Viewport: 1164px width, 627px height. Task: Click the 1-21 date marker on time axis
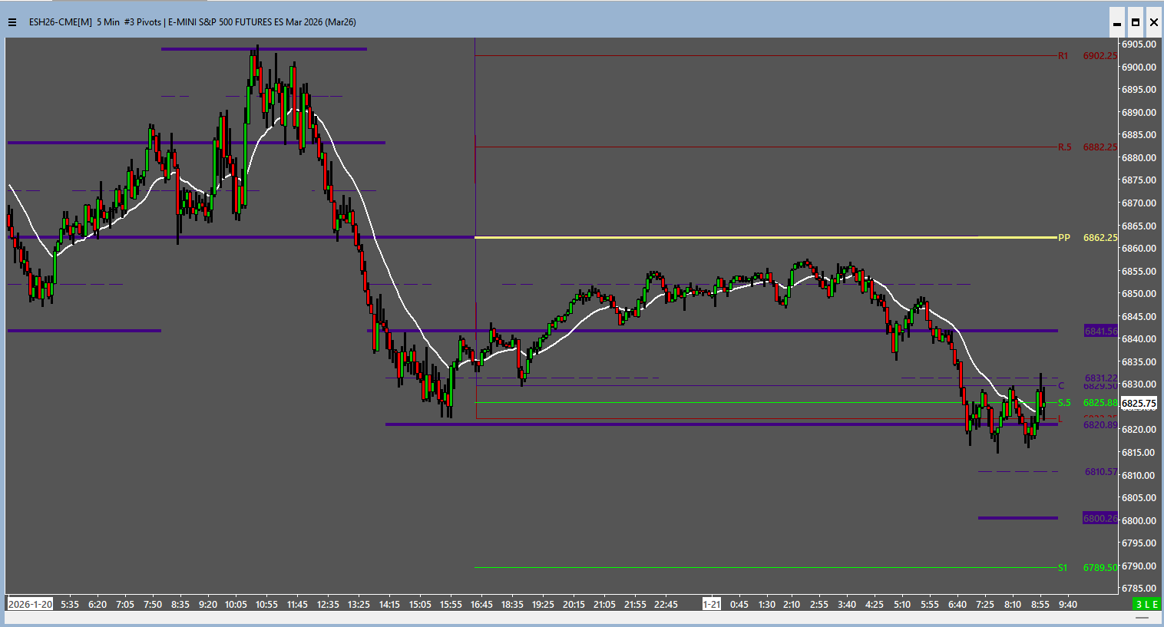(712, 605)
